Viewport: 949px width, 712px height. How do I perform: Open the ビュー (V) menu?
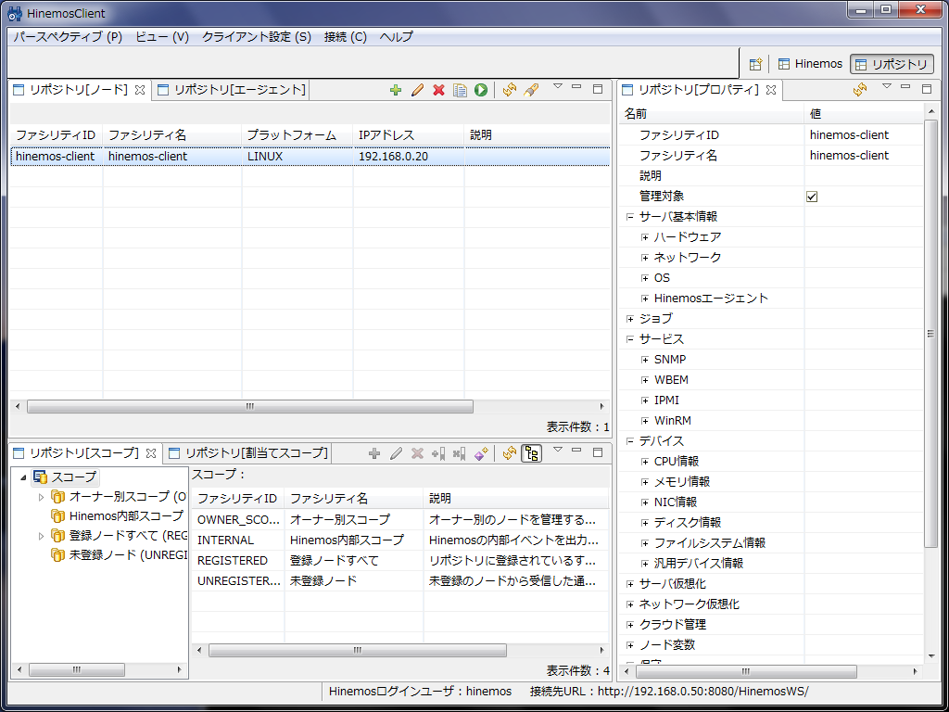pyautogui.click(x=162, y=36)
